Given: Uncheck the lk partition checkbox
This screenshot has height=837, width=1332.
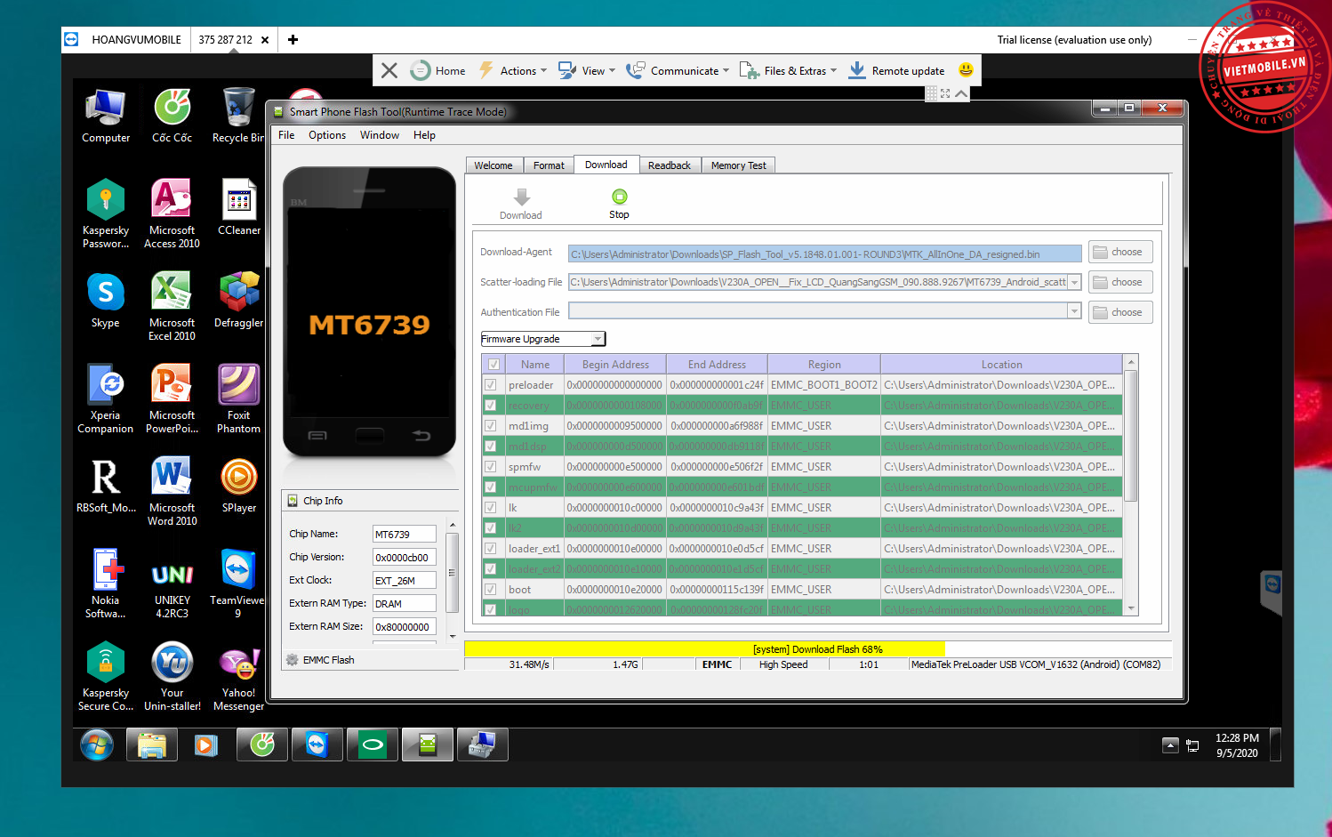Looking at the screenshot, I should tap(490, 508).
